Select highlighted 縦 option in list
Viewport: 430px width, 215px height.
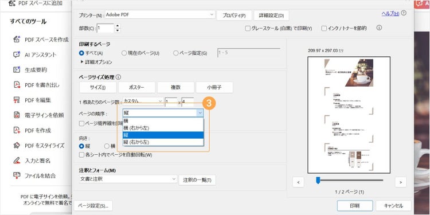(163, 135)
